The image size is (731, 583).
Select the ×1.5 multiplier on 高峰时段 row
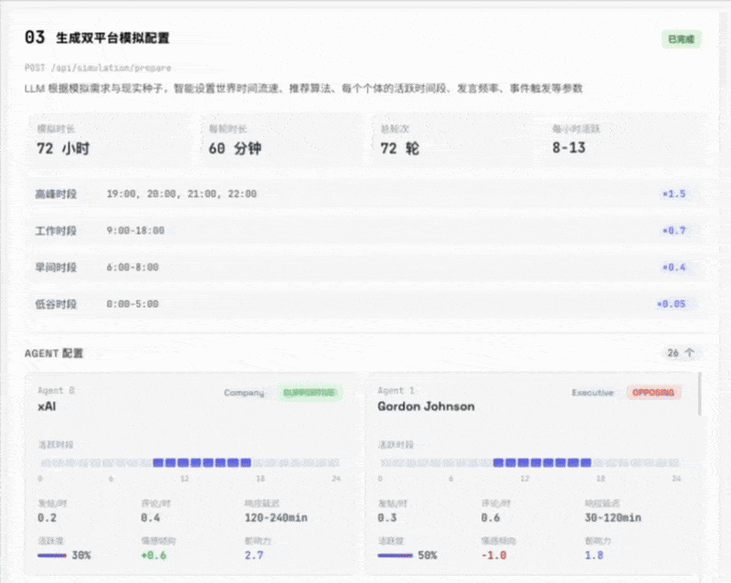pos(676,194)
